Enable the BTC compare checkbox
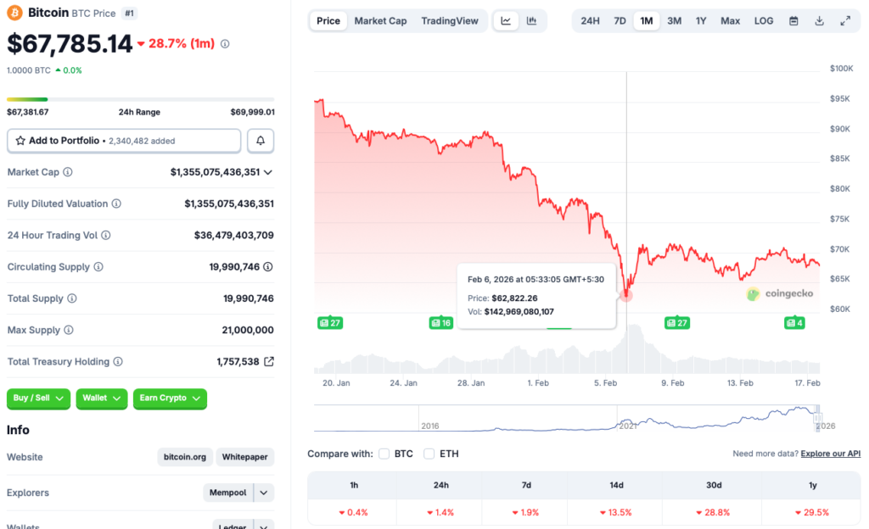Viewport: 869px width, 529px height. coord(384,454)
